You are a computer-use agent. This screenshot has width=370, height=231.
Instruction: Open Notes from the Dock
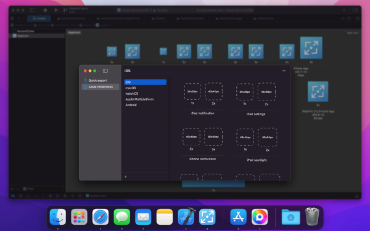165,217
